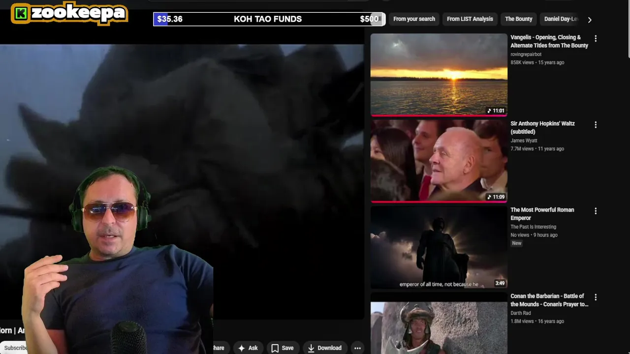Click the '7.7M views · 11 years ago' text
The height and width of the screenshot is (354, 630).
click(x=537, y=148)
